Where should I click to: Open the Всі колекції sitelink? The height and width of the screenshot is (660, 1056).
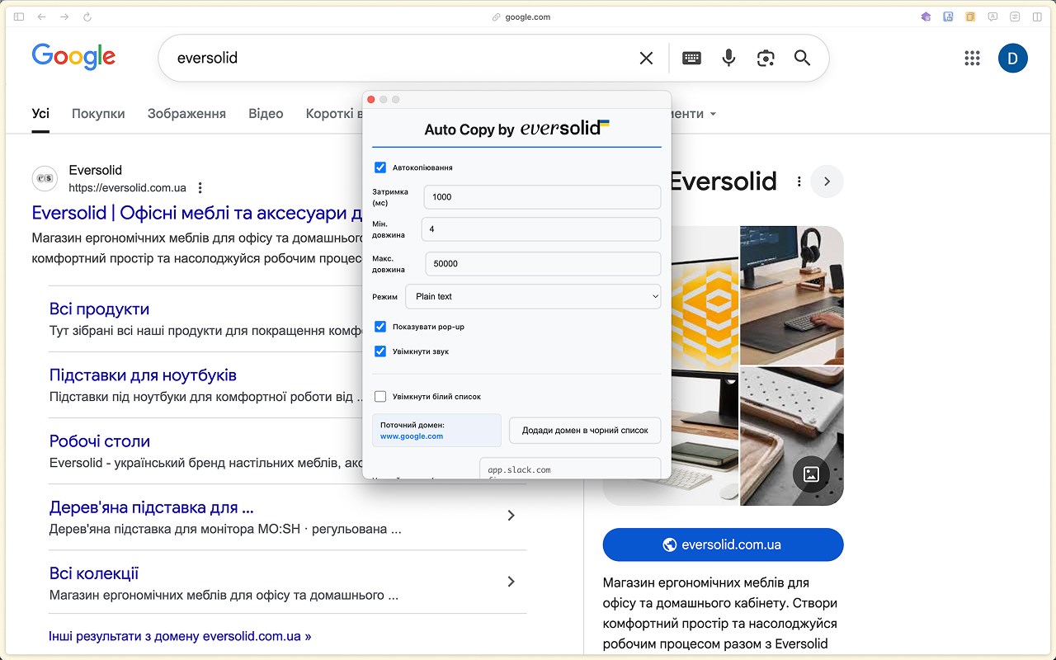point(94,573)
